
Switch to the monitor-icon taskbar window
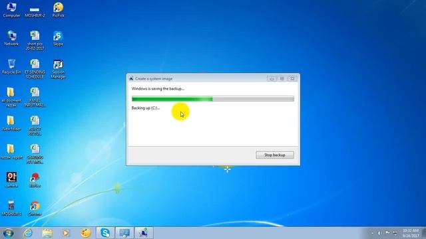pyautogui.click(x=124, y=233)
